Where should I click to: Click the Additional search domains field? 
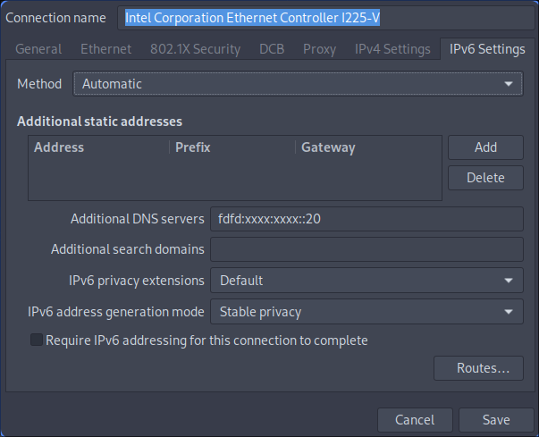coord(366,249)
